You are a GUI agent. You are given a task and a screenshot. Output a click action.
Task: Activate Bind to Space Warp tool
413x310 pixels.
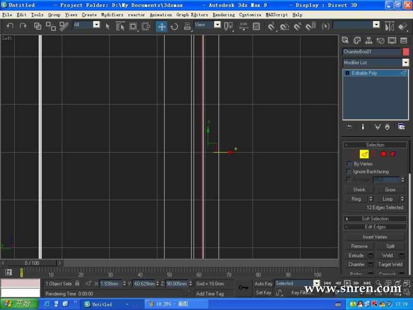pyautogui.click(x=64, y=26)
